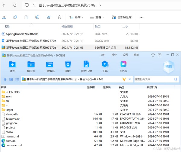Screen dimensions: 181x152
Task: Click 图片压缩 image compress icon
Action: (87, 67)
